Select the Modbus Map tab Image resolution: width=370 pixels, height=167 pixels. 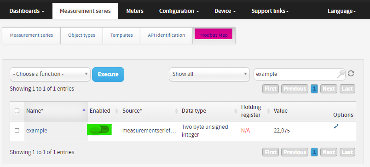(x=214, y=35)
